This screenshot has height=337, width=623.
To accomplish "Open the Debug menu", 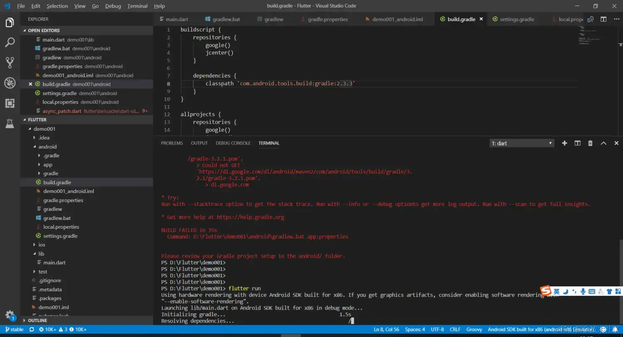I will pos(113,6).
